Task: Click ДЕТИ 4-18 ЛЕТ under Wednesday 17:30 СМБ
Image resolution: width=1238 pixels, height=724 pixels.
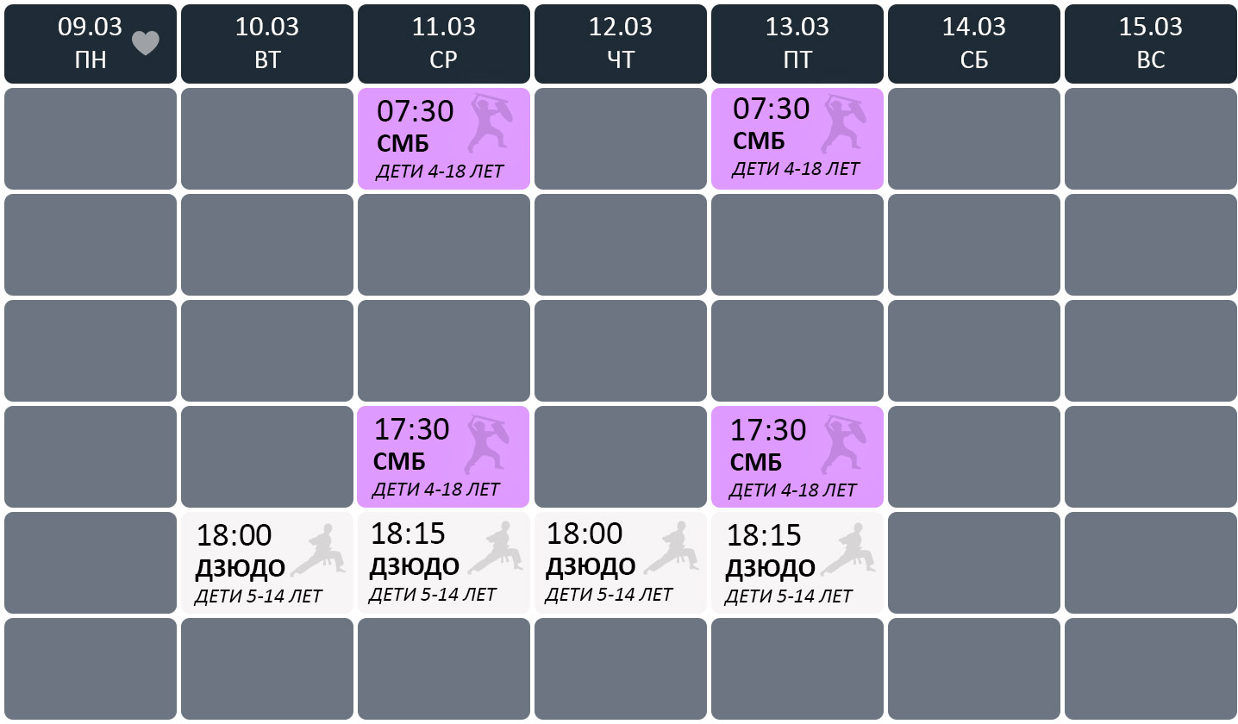Action: pyautogui.click(x=435, y=490)
